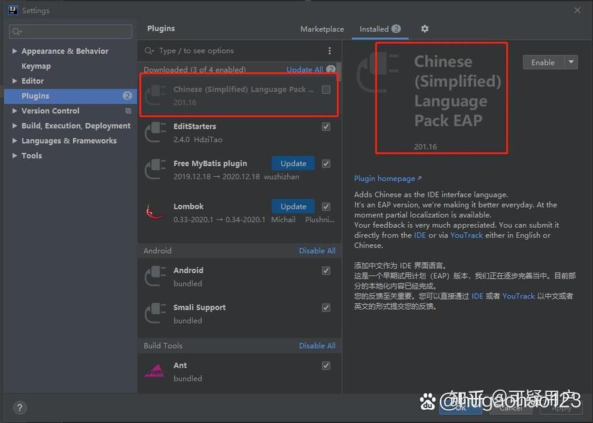The height and width of the screenshot is (423, 593).
Task: Open the Enable button dropdown arrow
Action: [x=570, y=62]
